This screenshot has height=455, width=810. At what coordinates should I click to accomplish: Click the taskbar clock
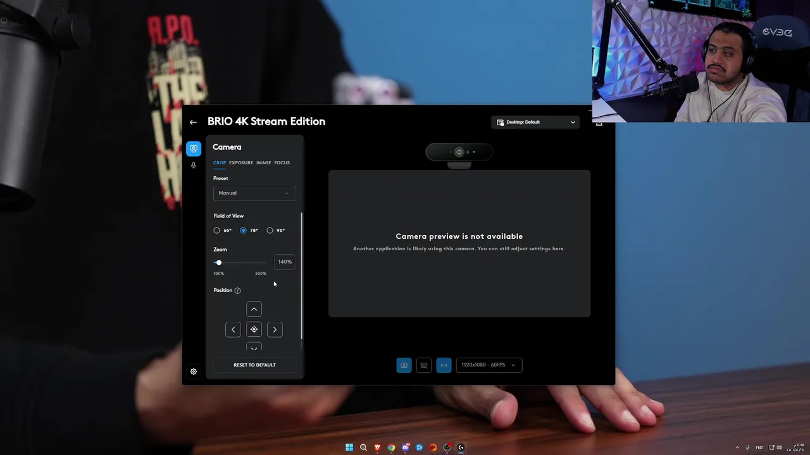795,447
